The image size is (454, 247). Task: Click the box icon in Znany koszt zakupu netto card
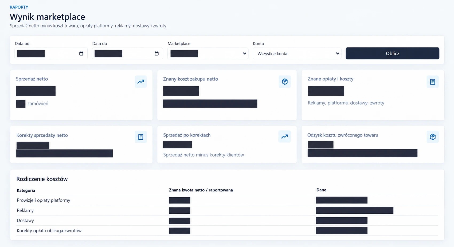[285, 82]
